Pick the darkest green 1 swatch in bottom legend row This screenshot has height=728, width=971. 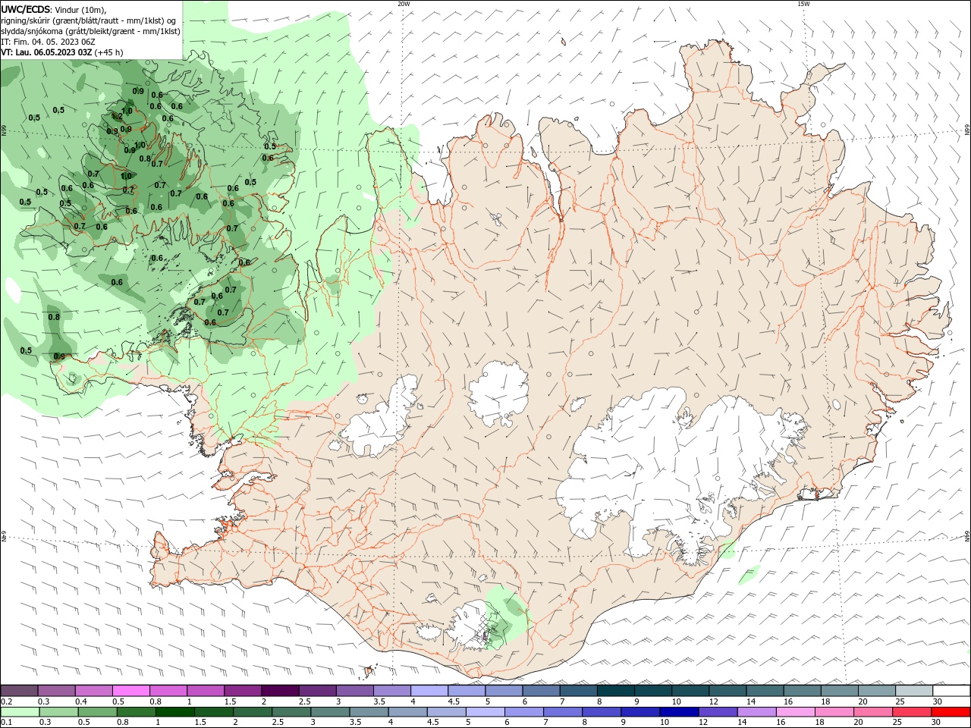point(174,712)
